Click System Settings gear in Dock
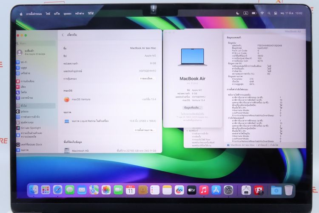This screenshot has width=319, height=213. [228, 190]
